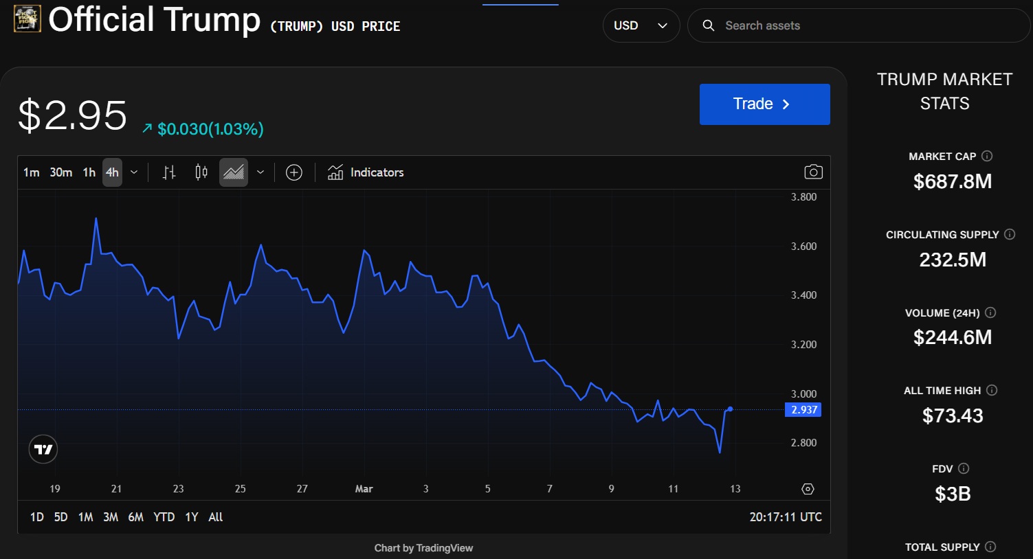
Task: Click the $2.95 price text
Action: (72, 115)
